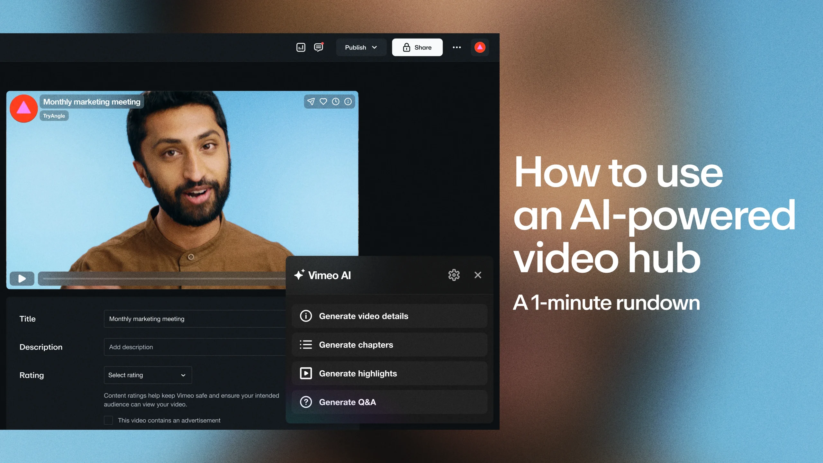The height and width of the screenshot is (463, 823).
Task: Select Generate highlights
Action: coord(389,373)
